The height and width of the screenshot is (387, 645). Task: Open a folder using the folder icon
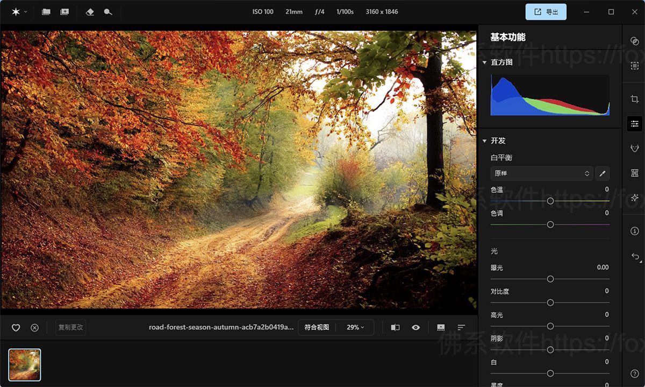coord(46,12)
